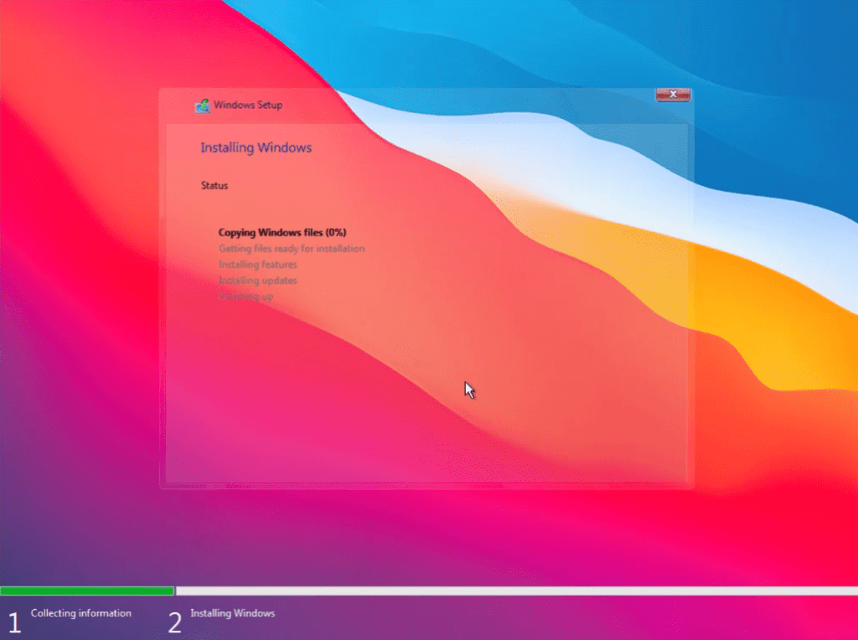Close the Windows Setup dialog

[673, 95]
